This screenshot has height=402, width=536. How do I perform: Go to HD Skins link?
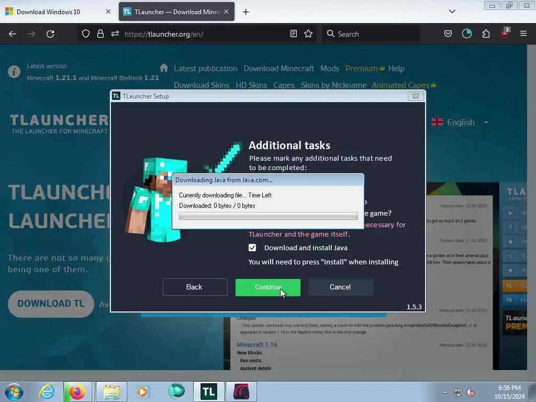point(251,85)
